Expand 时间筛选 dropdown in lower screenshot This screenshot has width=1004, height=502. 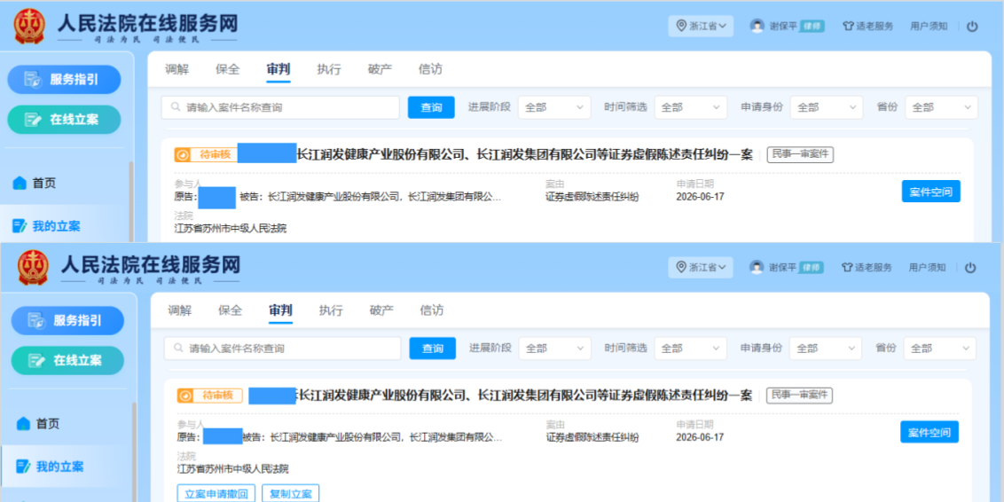tap(690, 349)
